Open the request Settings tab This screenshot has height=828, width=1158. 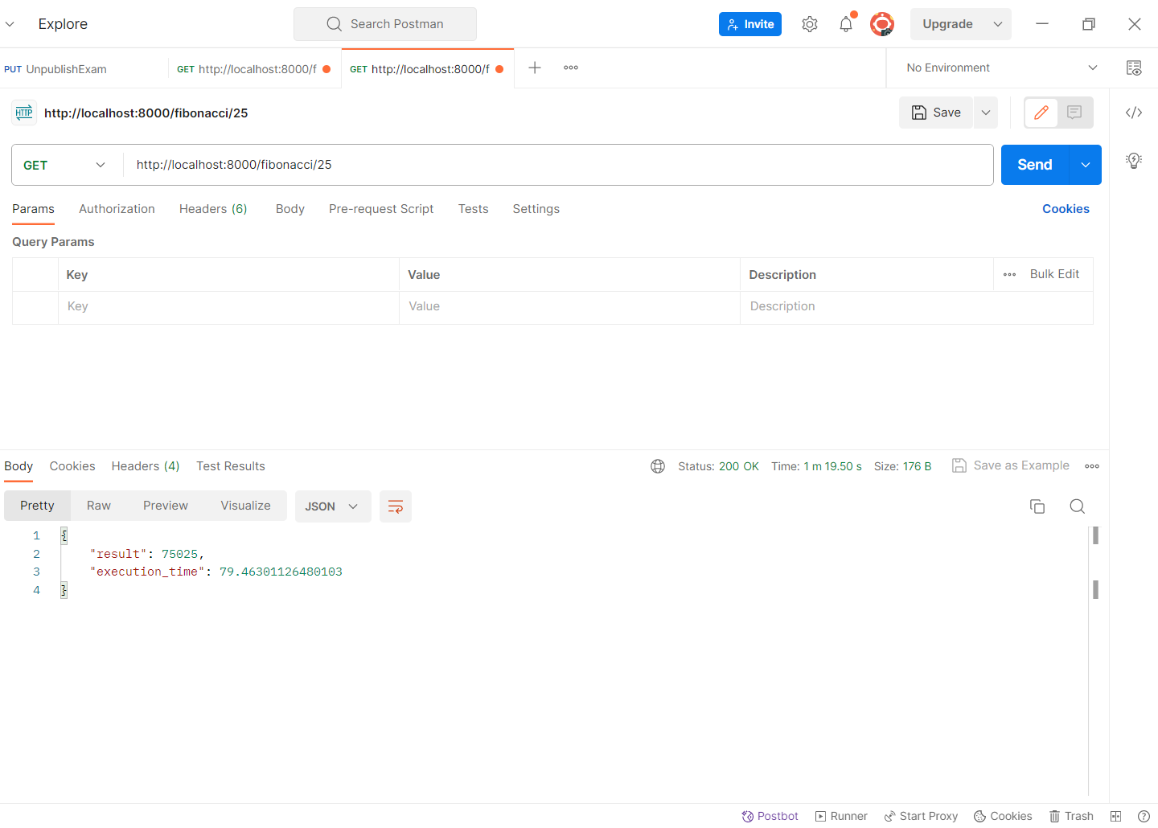(536, 209)
